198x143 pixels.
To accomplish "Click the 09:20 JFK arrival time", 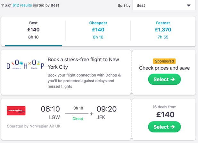I will point(106,109).
